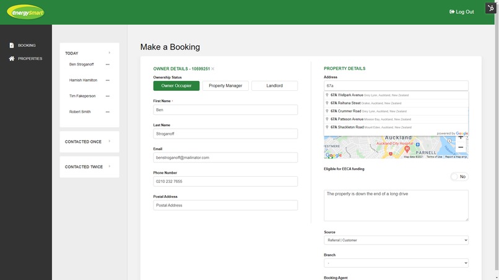This screenshot has height=280, width=499.
Task: Click the property notes text area
Action: coord(396,206)
